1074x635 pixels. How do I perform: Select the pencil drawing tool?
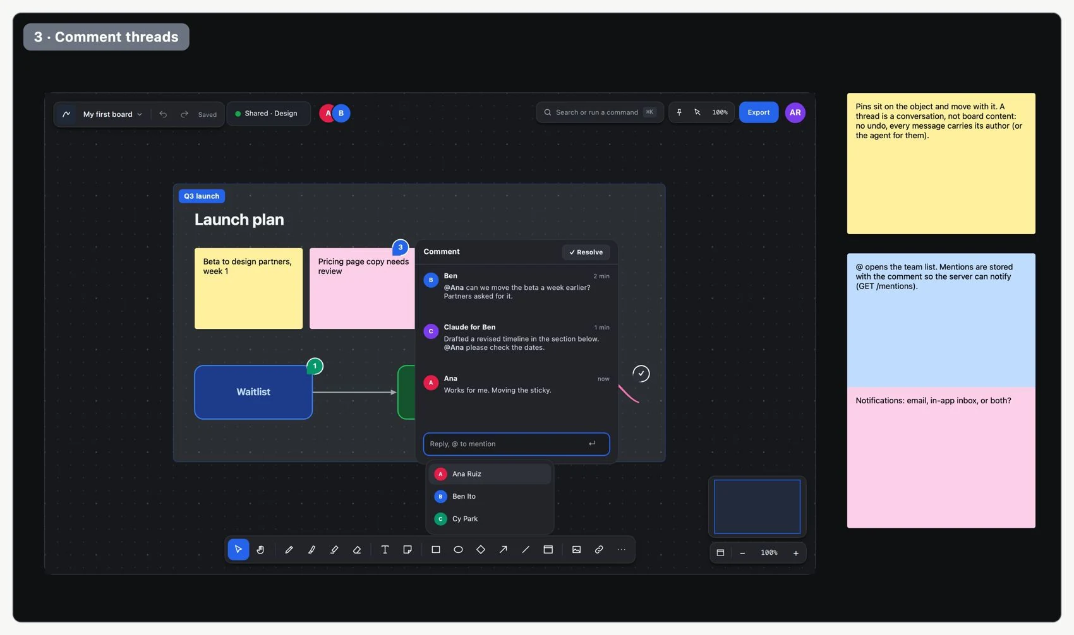289,550
